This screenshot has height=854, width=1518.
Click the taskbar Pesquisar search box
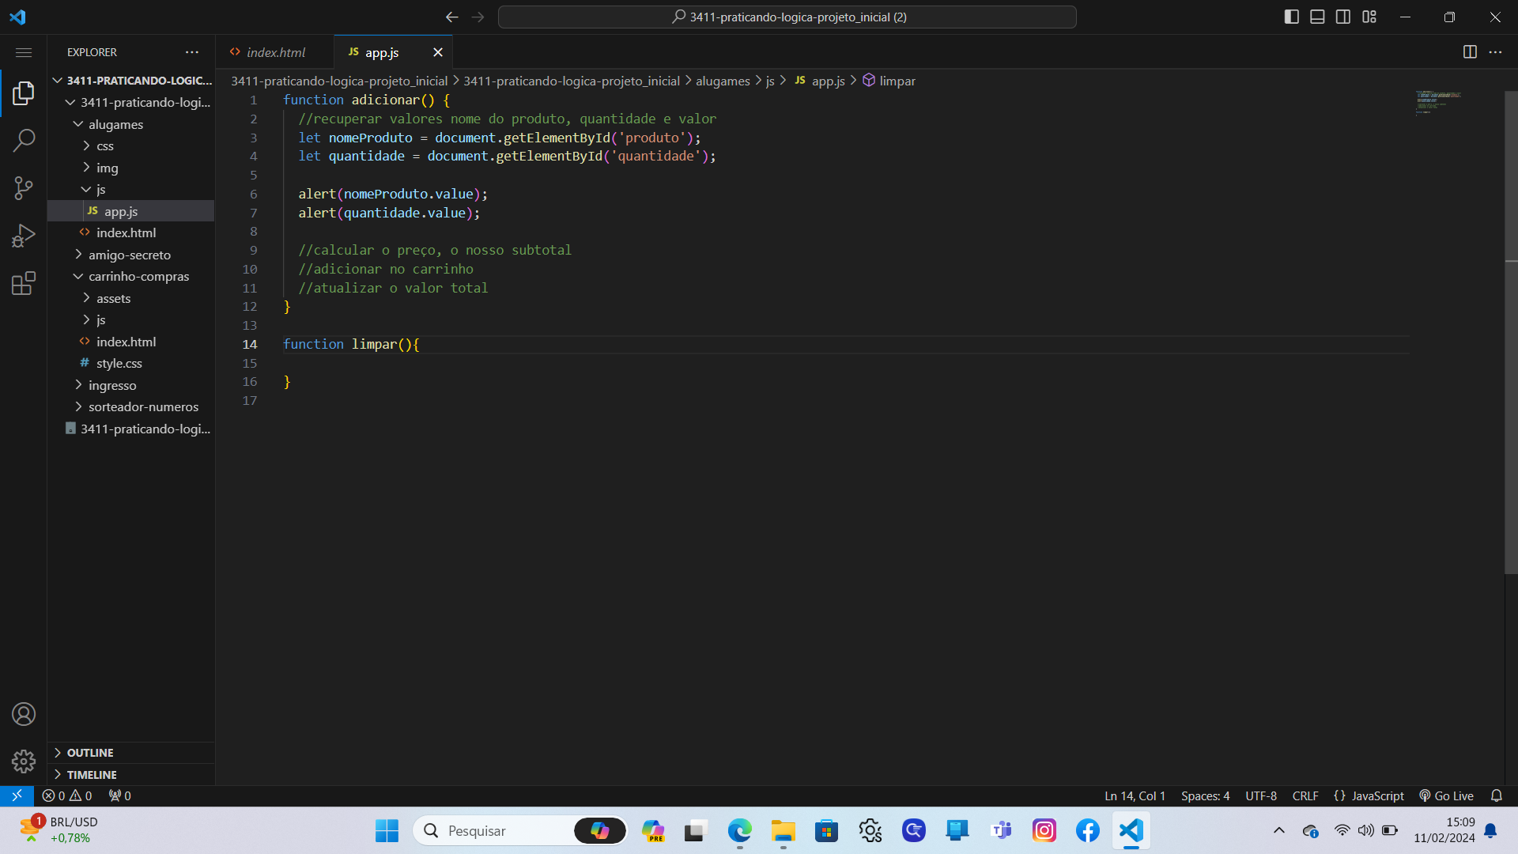coord(520,830)
